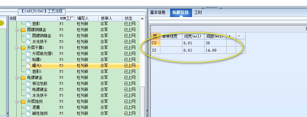
Task: Collapse the 电镀硬金 tree node
Action: tap(17, 78)
